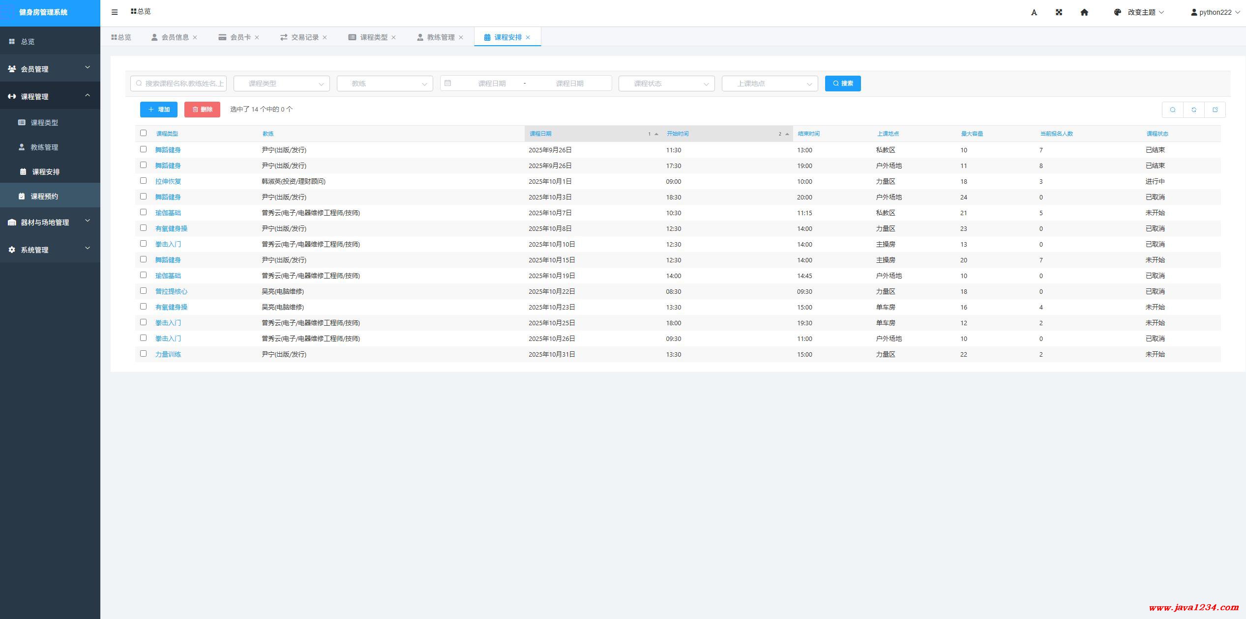The height and width of the screenshot is (619, 1246).
Task: Open 课程预约 in the sidebar
Action: click(x=44, y=196)
